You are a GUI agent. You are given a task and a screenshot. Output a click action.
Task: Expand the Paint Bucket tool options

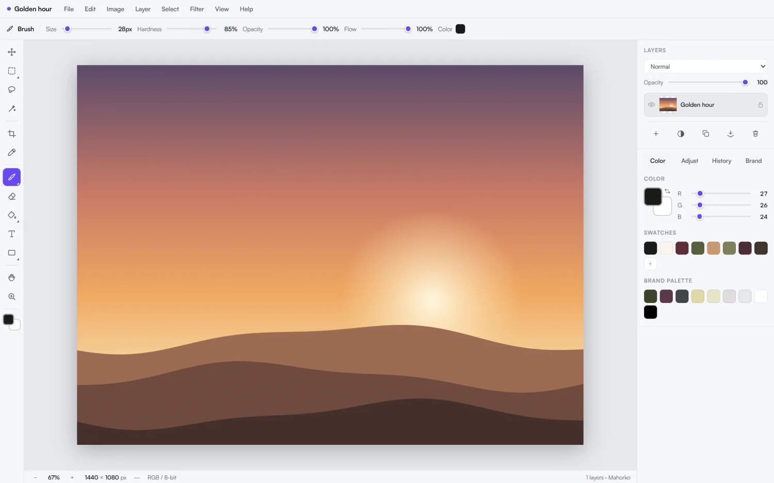point(18,221)
